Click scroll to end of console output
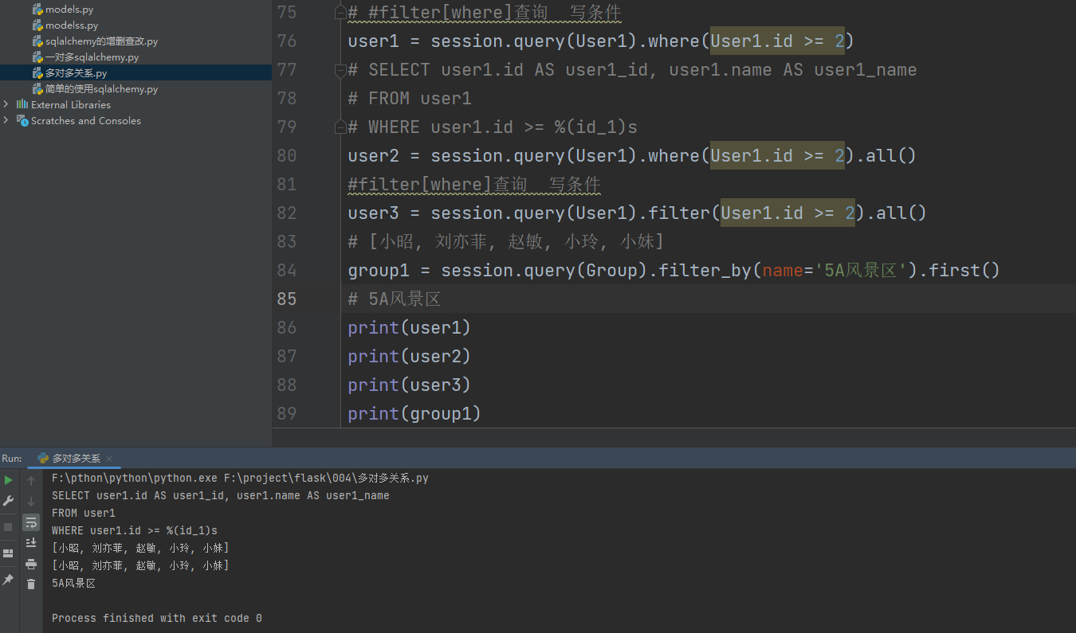This screenshot has height=633, width=1076. point(31,543)
